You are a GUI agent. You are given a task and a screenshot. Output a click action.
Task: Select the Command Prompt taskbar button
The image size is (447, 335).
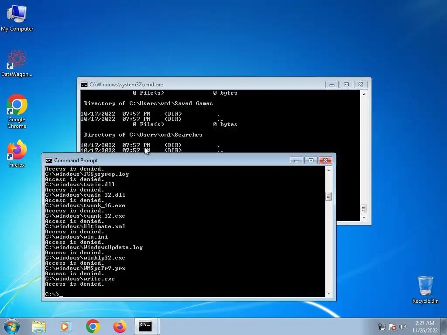point(146,326)
